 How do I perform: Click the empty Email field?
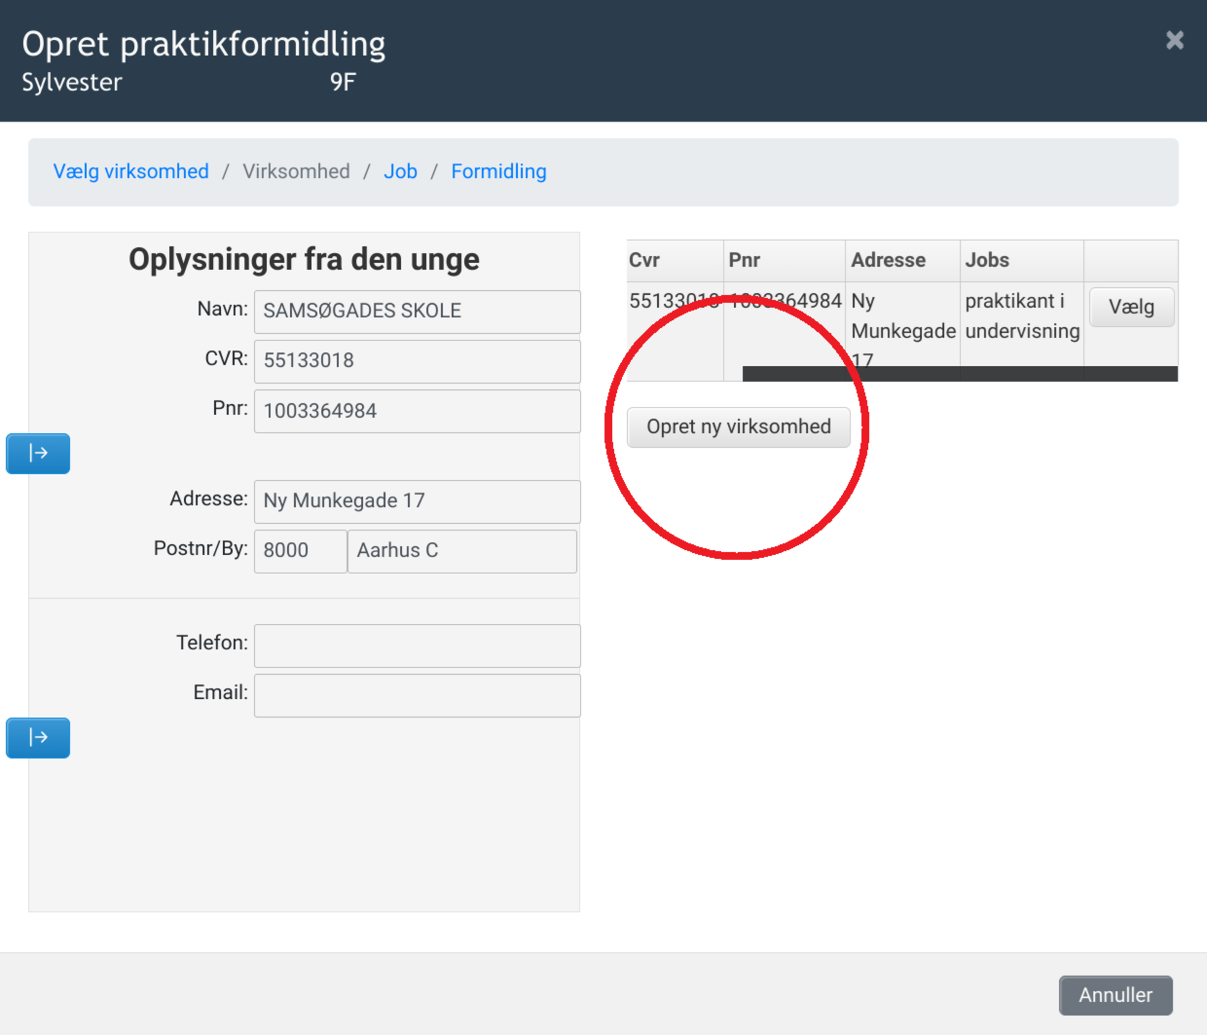point(416,695)
